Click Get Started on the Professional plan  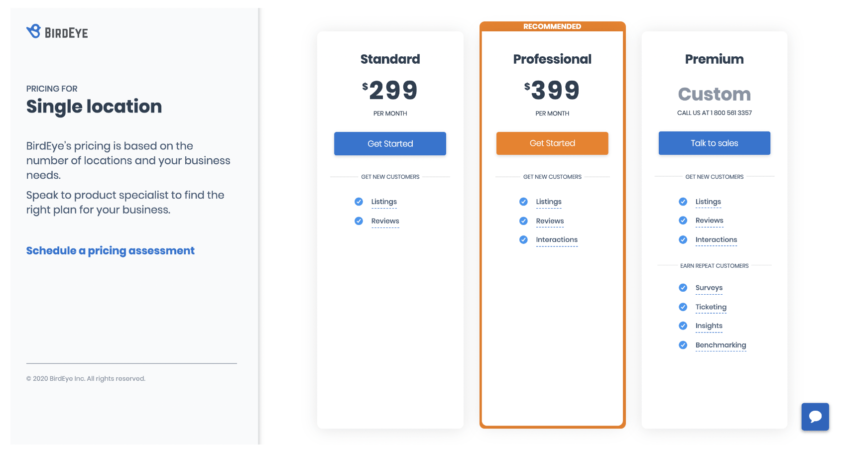pos(552,143)
